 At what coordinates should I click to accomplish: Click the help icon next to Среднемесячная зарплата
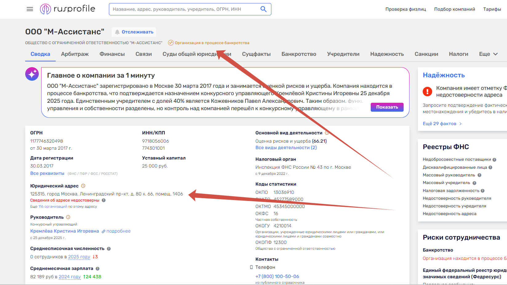pos(98,269)
